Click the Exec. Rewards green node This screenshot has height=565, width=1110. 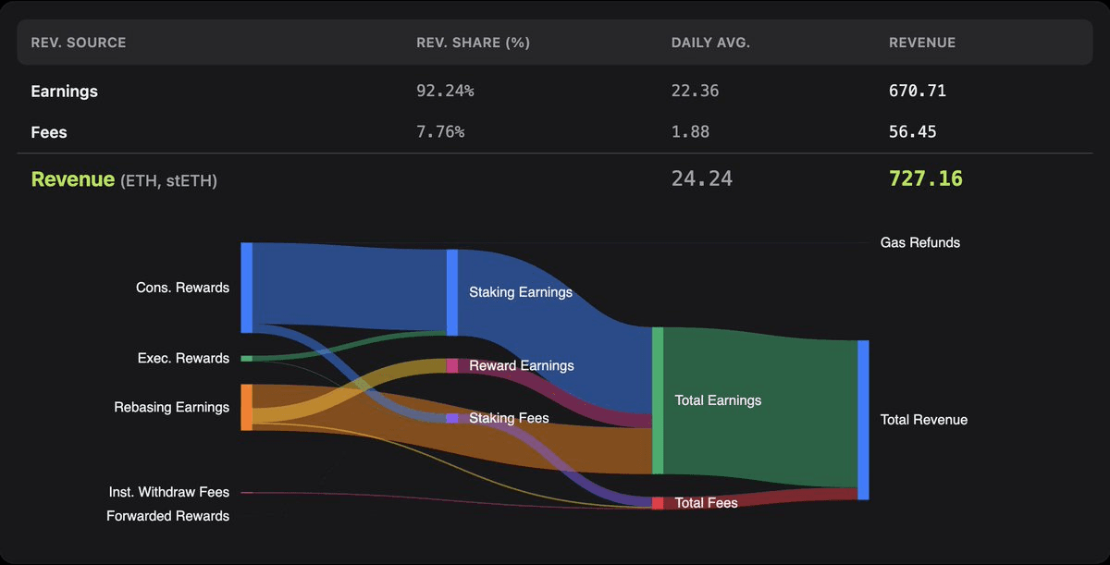(x=246, y=358)
